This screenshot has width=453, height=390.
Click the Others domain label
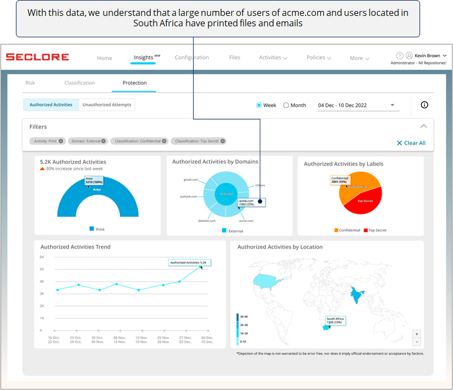click(260, 185)
